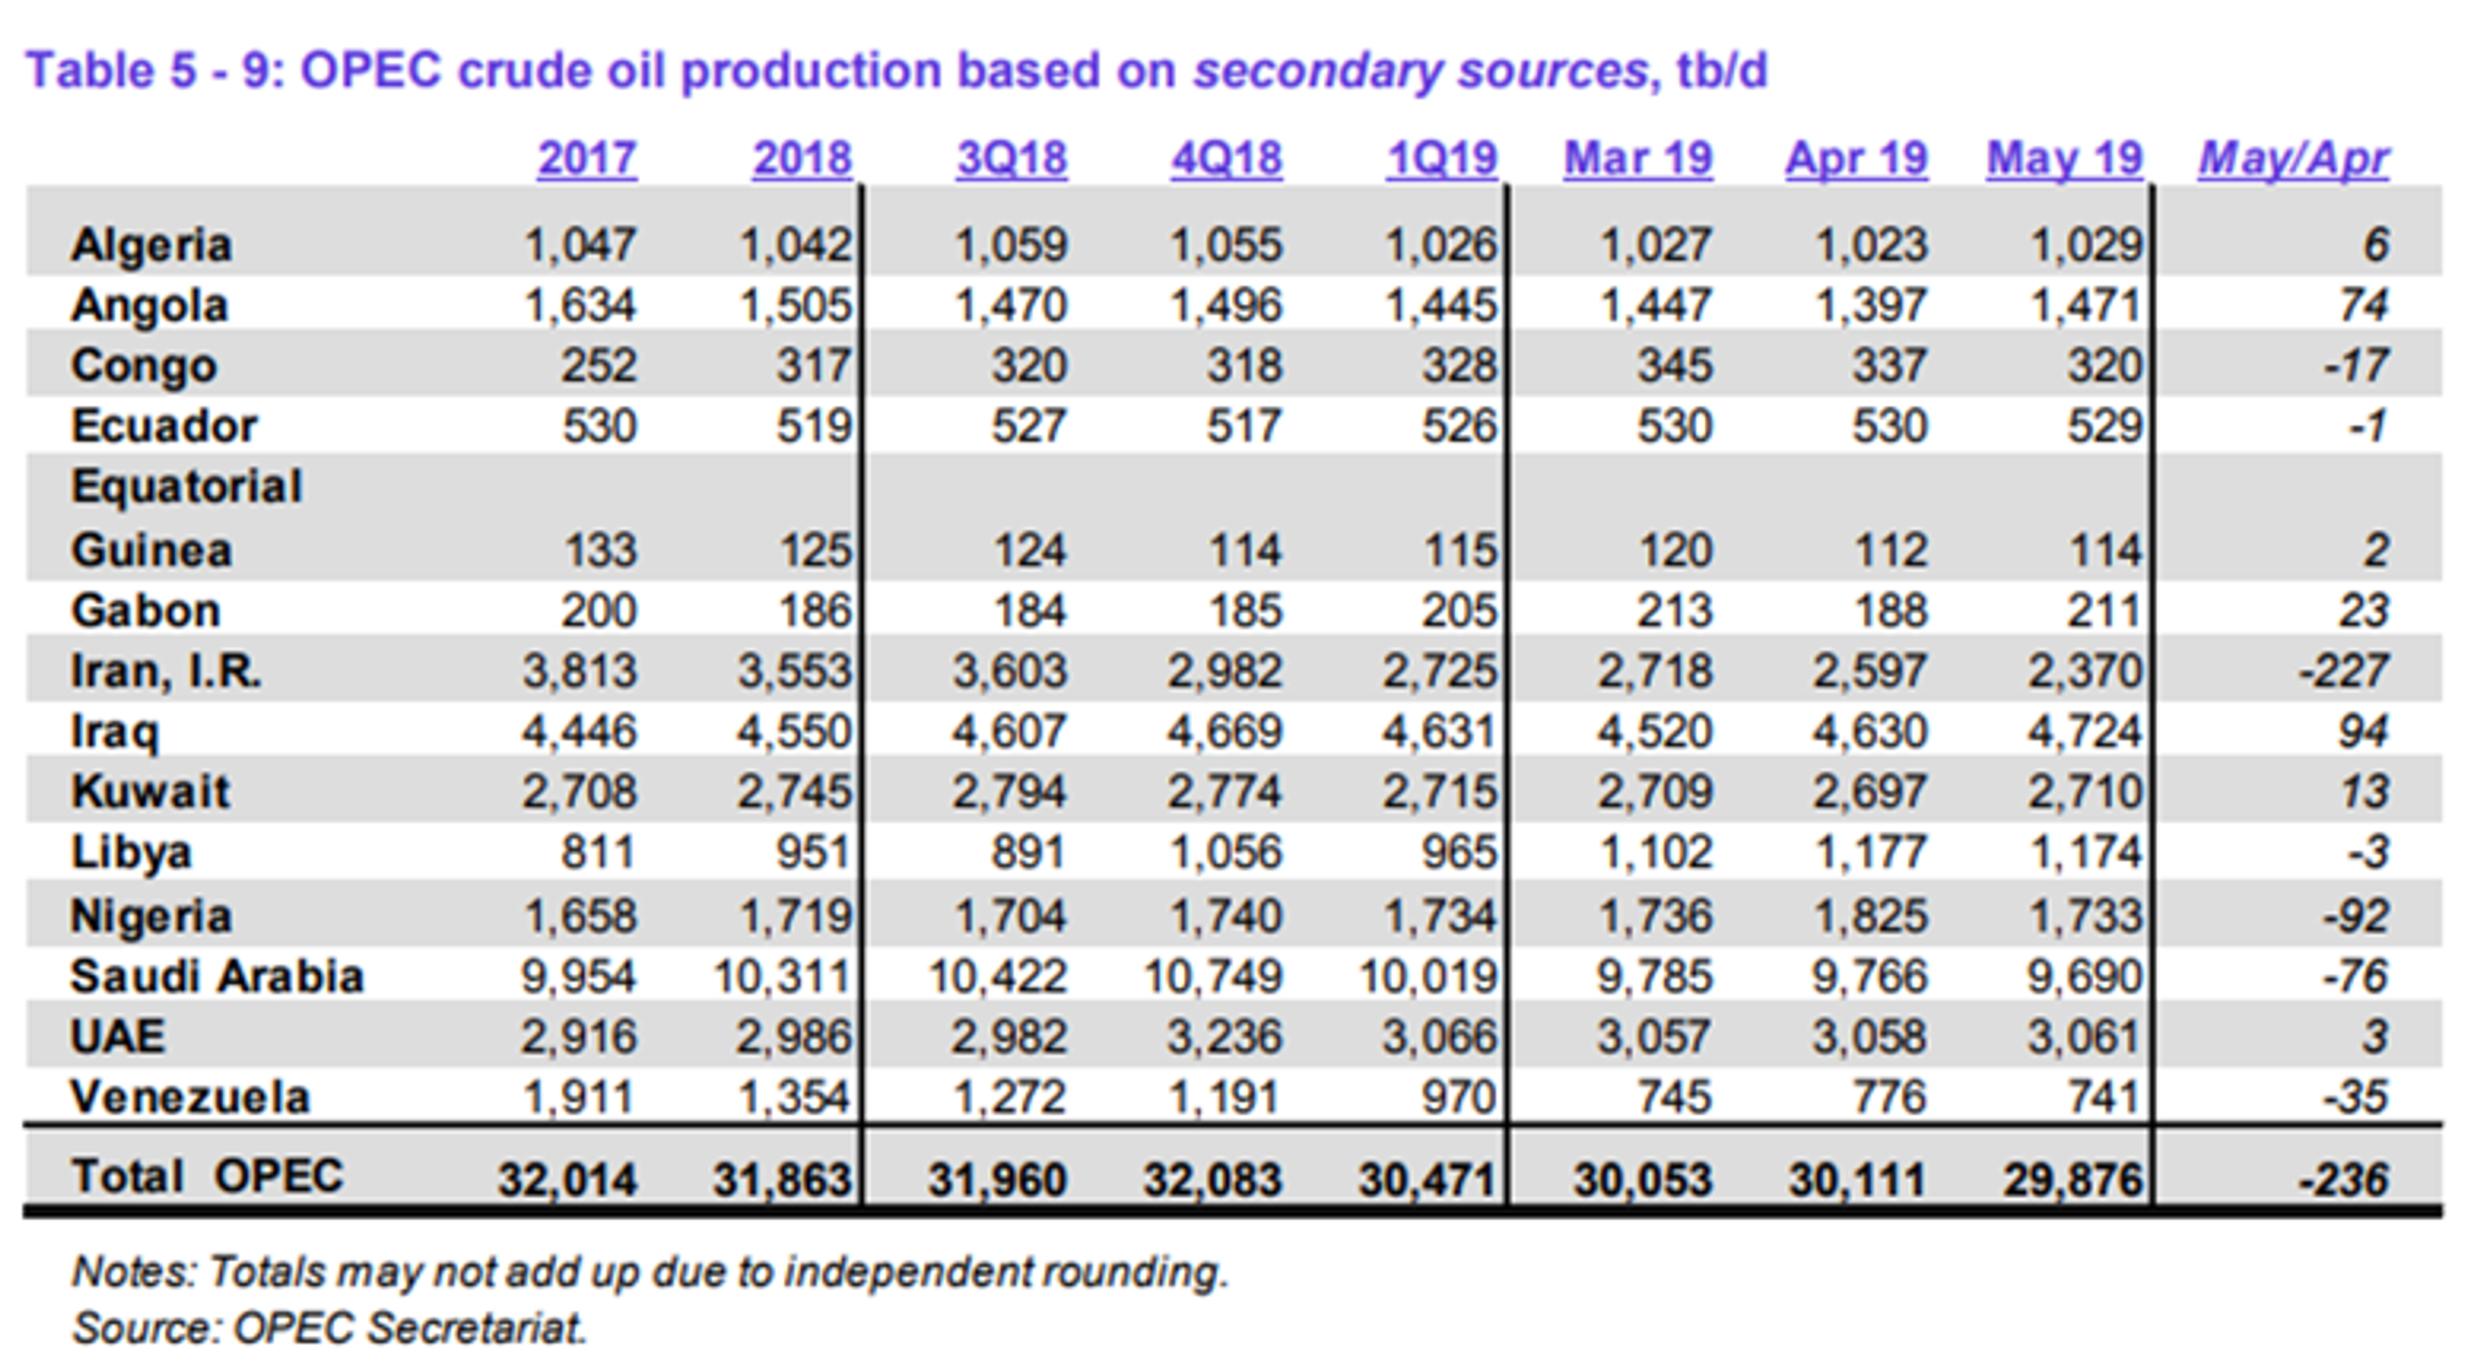The width and height of the screenshot is (2480, 1365).
Task: Click Iran's May/Apr change -227
Action: pos(2343,671)
